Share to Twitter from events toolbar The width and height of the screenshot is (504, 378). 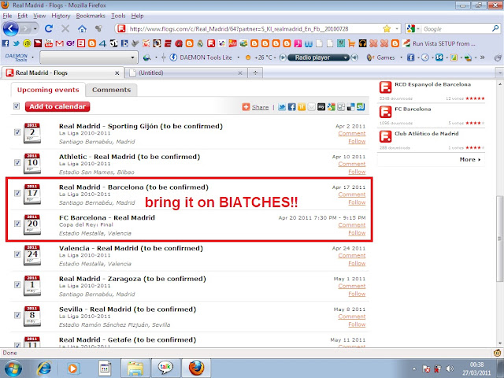[x=282, y=107]
